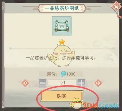
Task: Click the scroll ornament left of title banner
Action: pyautogui.click(x=35, y=9)
